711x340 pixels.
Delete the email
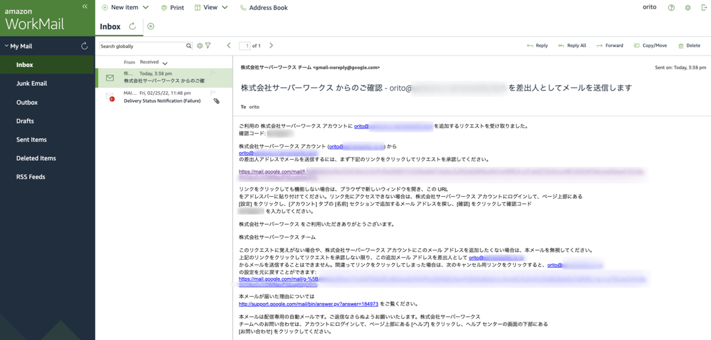[x=689, y=46]
